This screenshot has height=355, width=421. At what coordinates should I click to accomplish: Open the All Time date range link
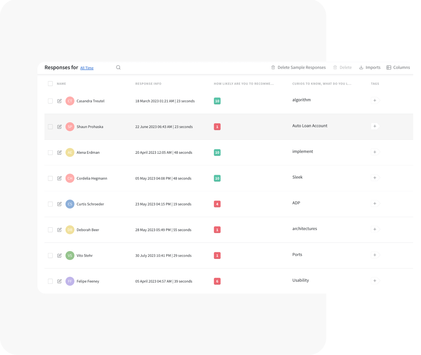pyautogui.click(x=87, y=68)
